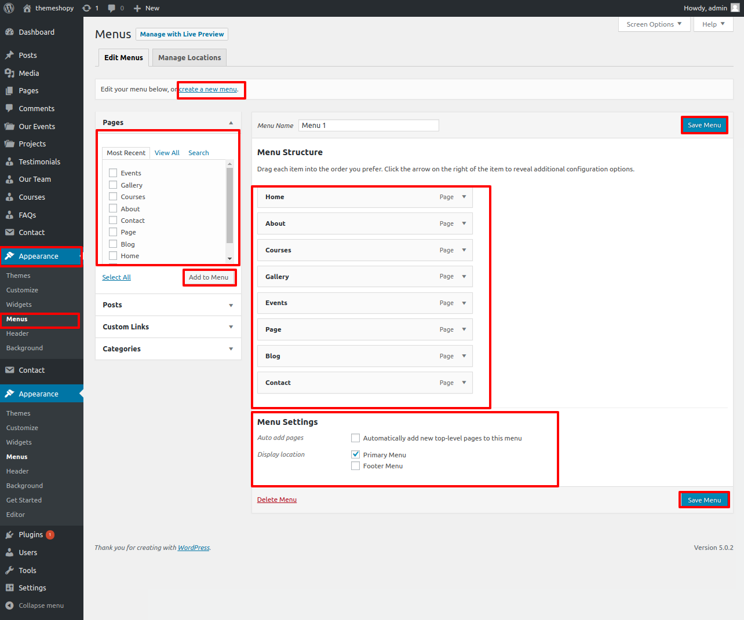Uncheck the Primary Menu display location
Image resolution: width=744 pixels, height=620 pixels.
355,454
